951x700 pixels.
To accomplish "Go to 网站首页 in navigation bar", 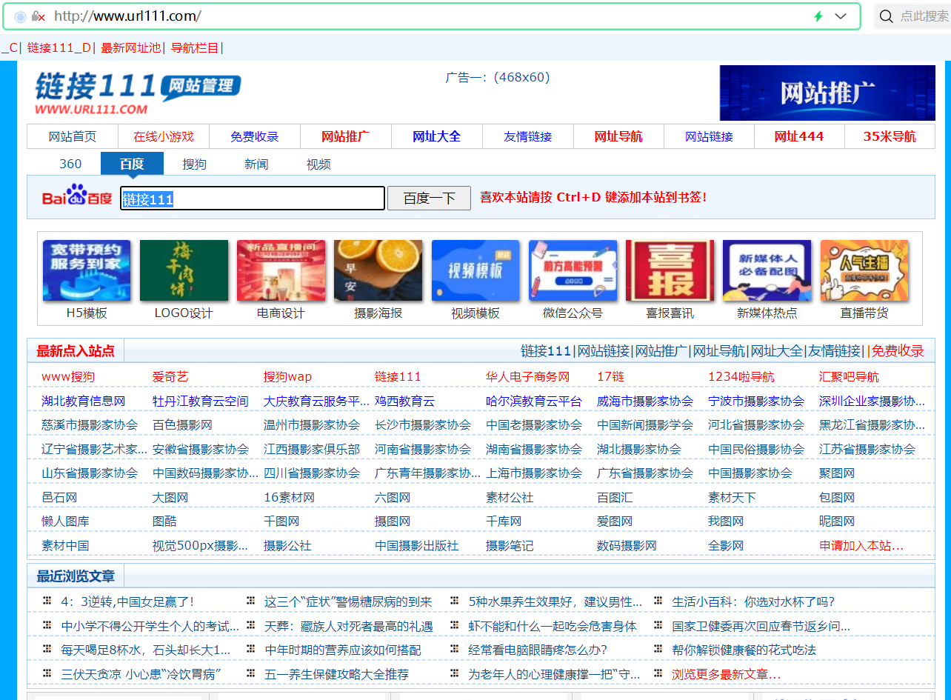I will pos(73,136).
